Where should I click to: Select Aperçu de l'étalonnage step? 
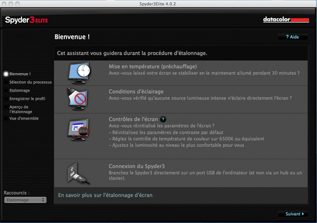21,109
